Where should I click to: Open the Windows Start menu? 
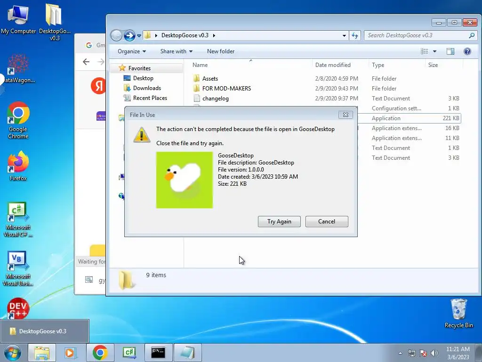click(x=12, y=353)
